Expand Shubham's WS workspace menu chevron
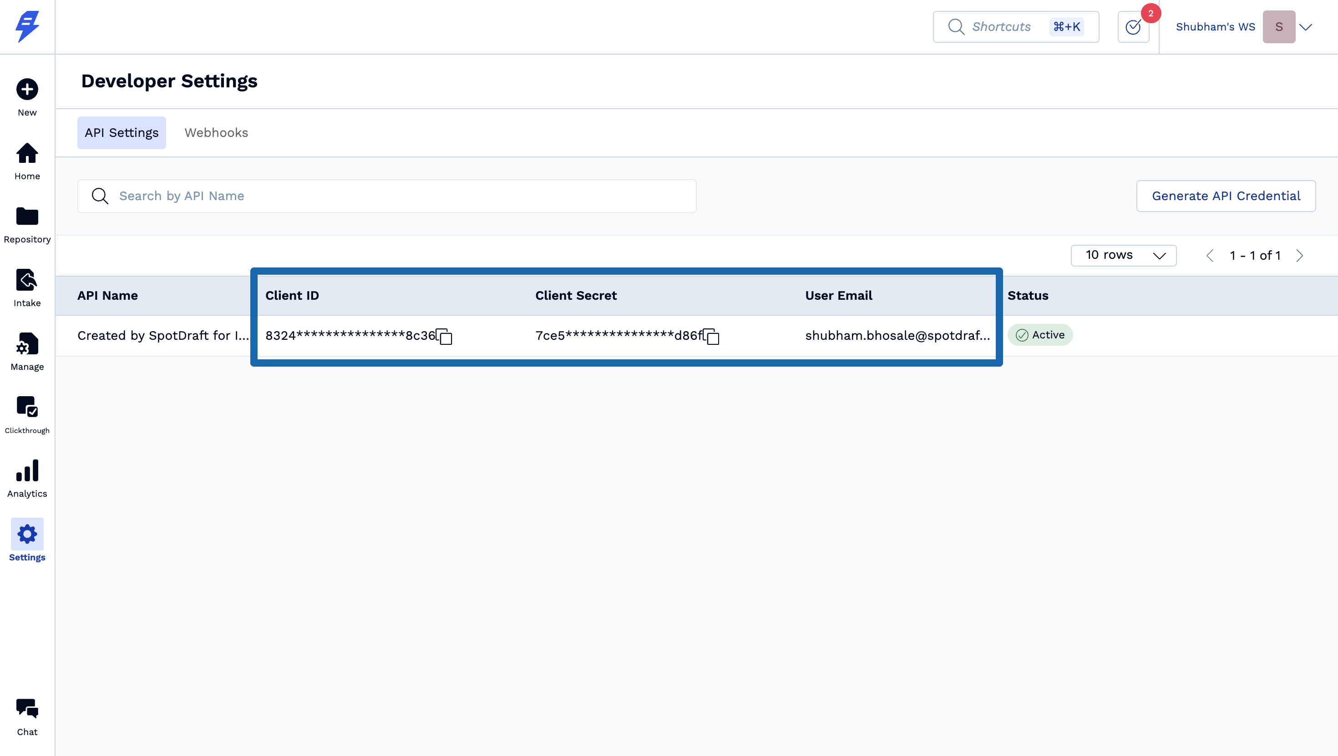This screenshot has height=756, width=1338. (1306, 27)
